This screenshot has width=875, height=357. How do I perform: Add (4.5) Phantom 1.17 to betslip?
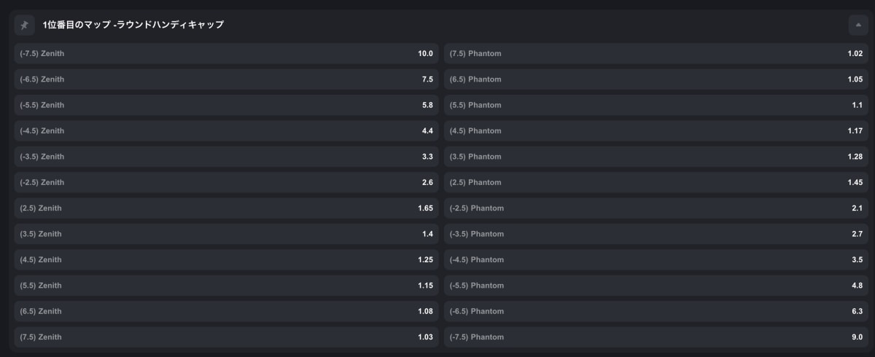[656, 131]
